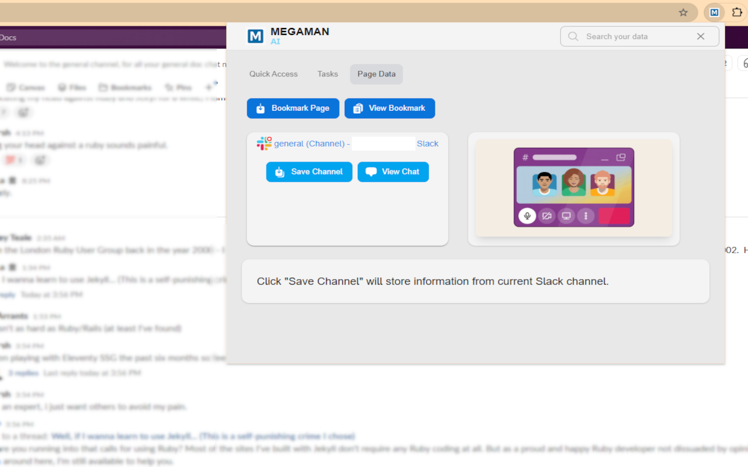This screenshot has height=467, width=748.
Task: Click the Bookmark Page button
Action: (x=293, y=108)
